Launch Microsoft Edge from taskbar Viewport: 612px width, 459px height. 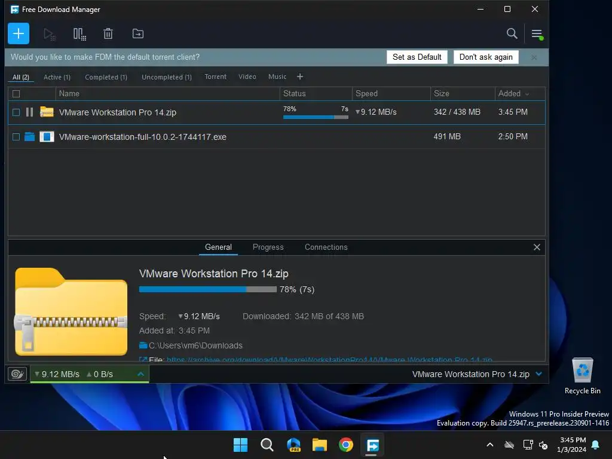point(293,445)
